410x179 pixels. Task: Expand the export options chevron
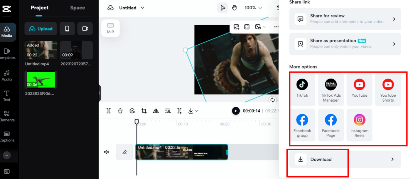click(x=196, y=111)
